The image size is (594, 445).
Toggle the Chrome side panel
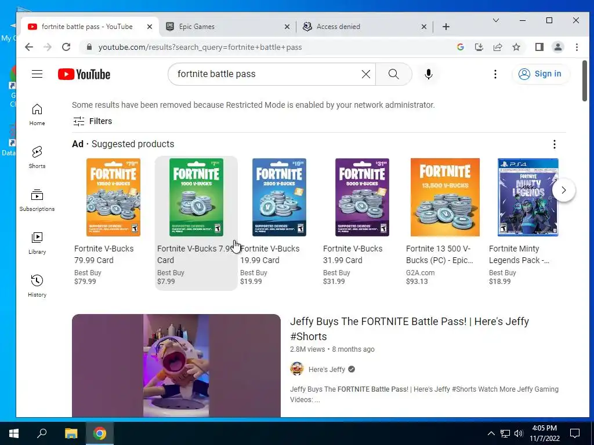point(539,47)
